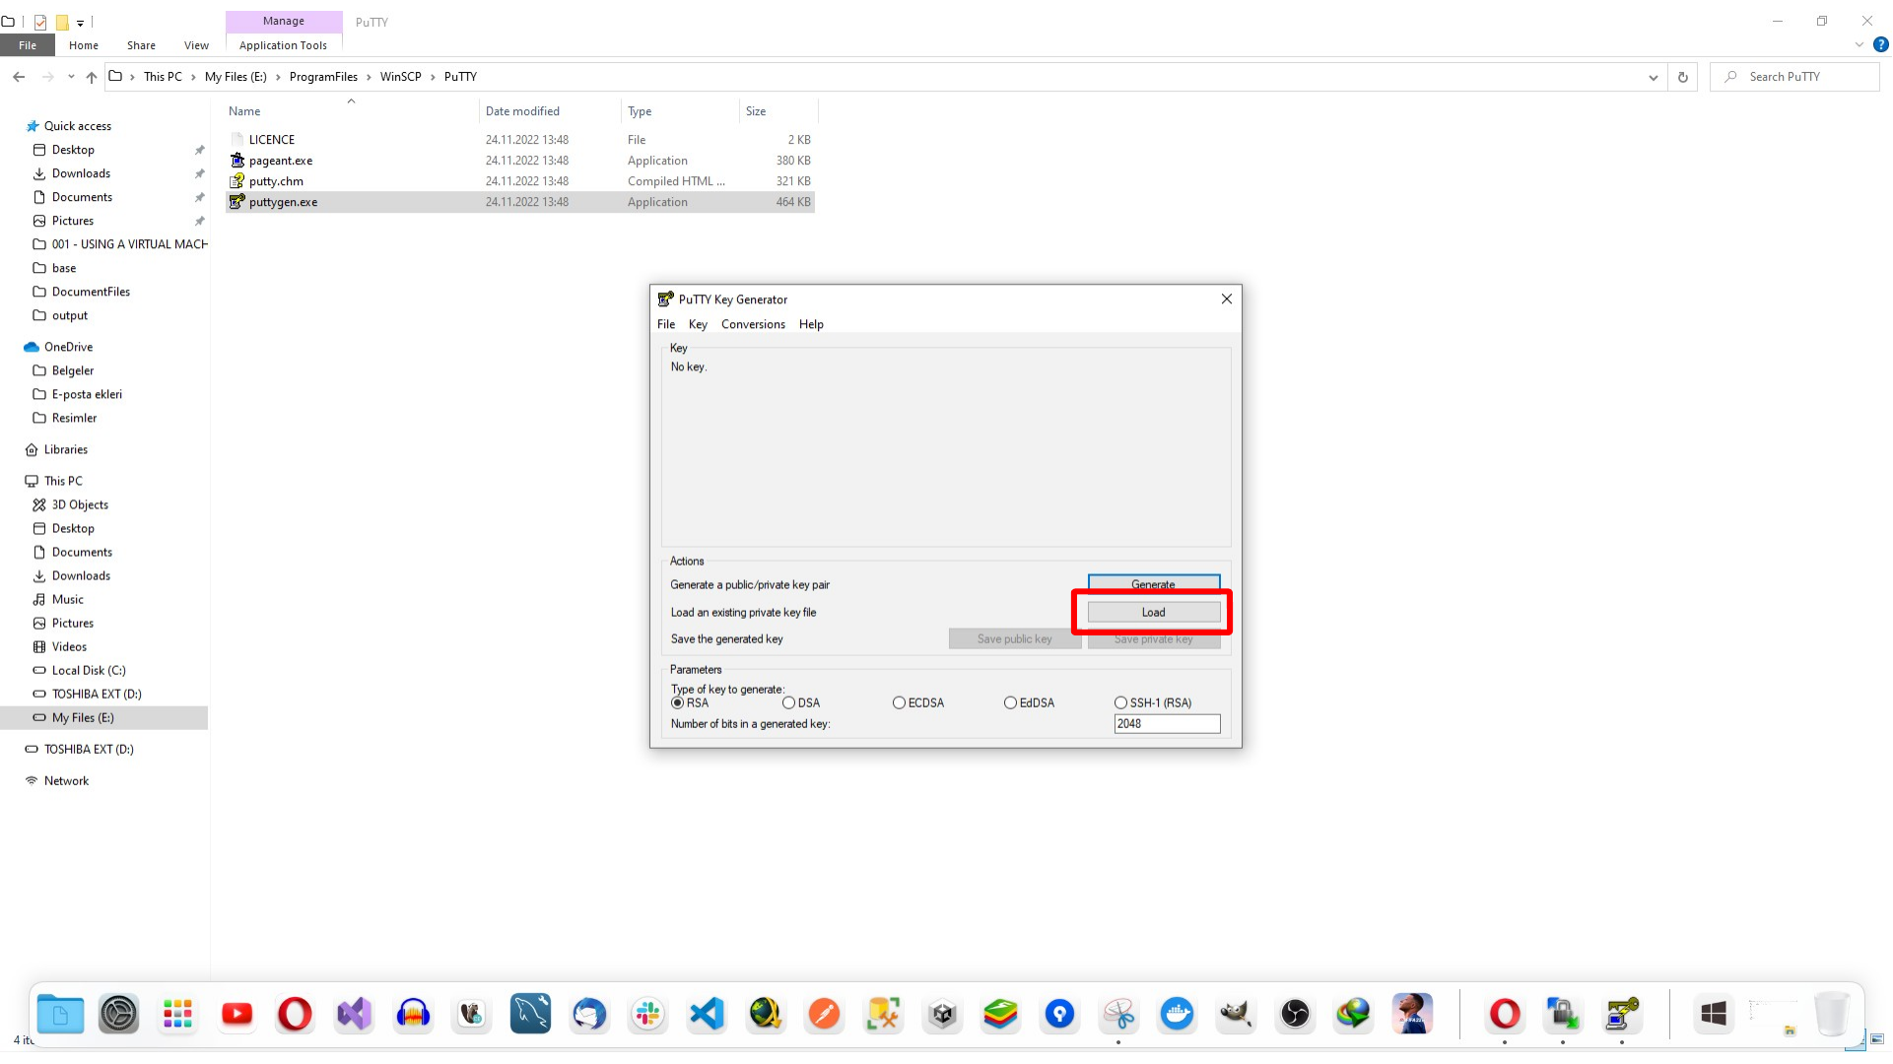Image resolution: width=1893 pixels, height=1064 pixels.
Task: Open System Settings gear in dock
Action: pos(119,1014)
